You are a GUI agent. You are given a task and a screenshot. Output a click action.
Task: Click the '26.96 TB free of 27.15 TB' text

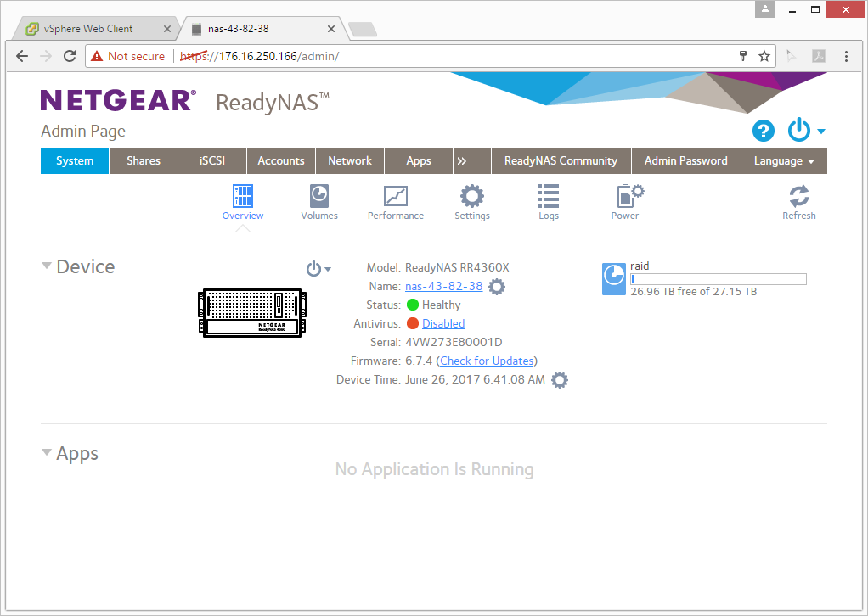pyautogui.click(x=694, y=291)
